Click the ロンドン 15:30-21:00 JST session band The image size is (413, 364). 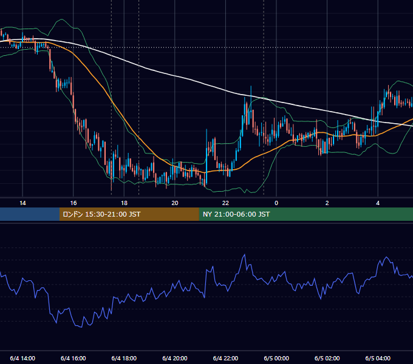(129, 214)
